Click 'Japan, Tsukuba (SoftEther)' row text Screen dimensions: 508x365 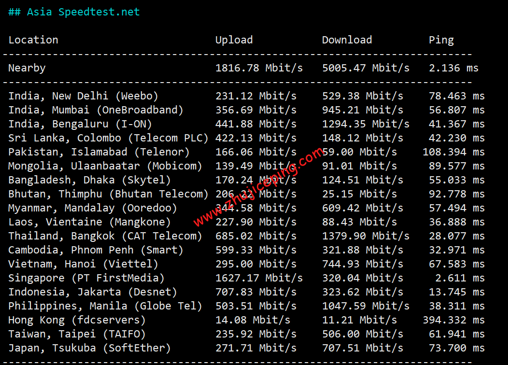89,348
